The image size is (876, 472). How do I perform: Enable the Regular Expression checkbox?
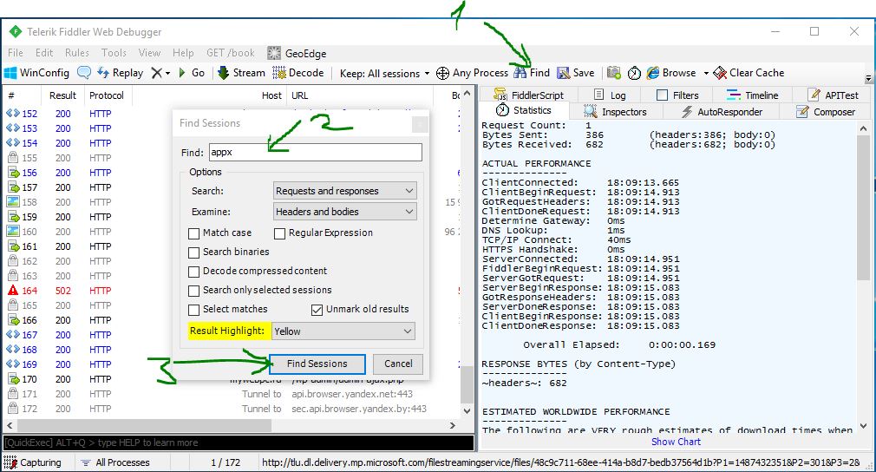(280, 233)
